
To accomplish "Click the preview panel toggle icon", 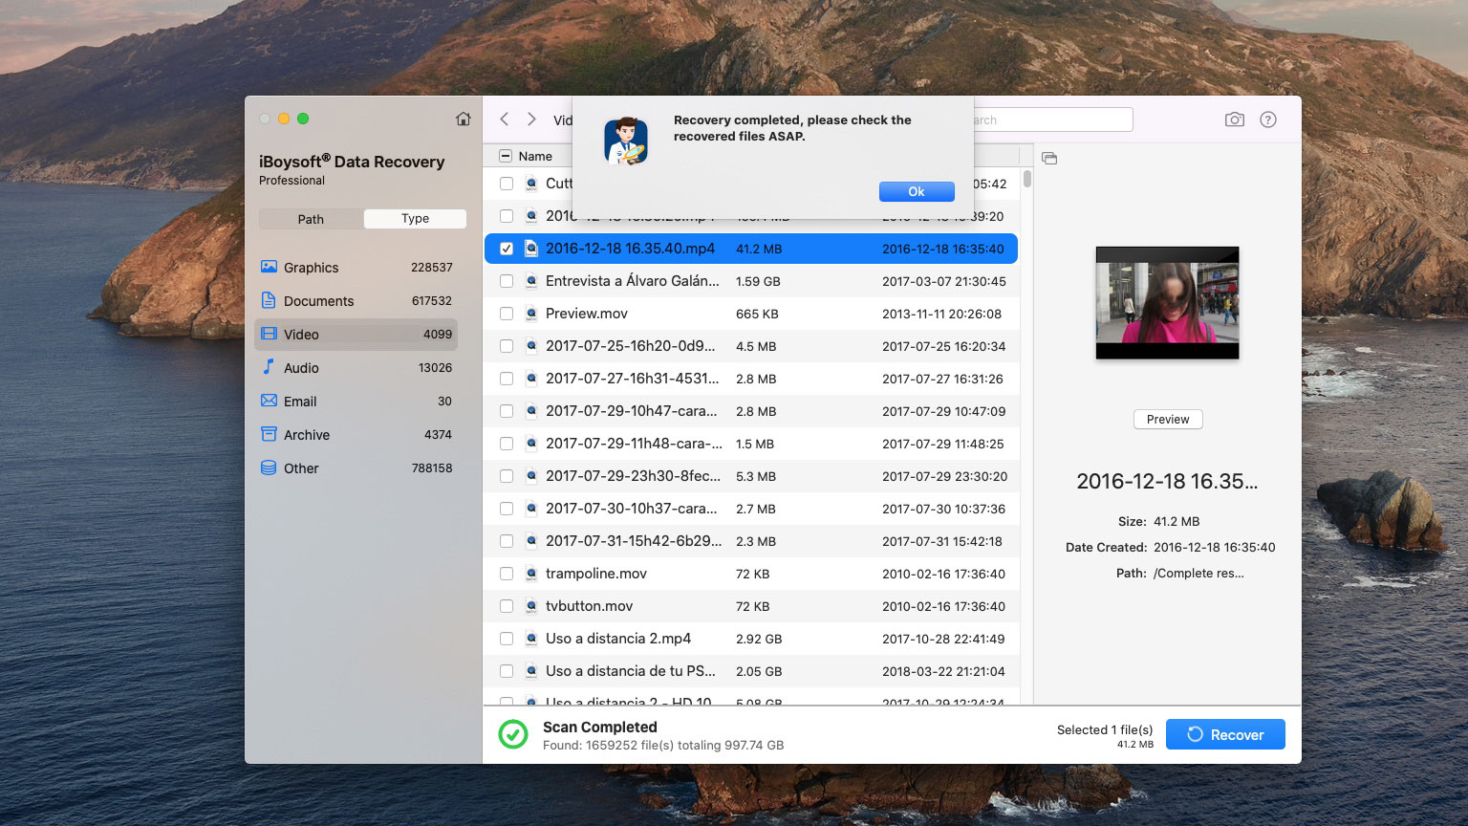I will pos(1049,158).
